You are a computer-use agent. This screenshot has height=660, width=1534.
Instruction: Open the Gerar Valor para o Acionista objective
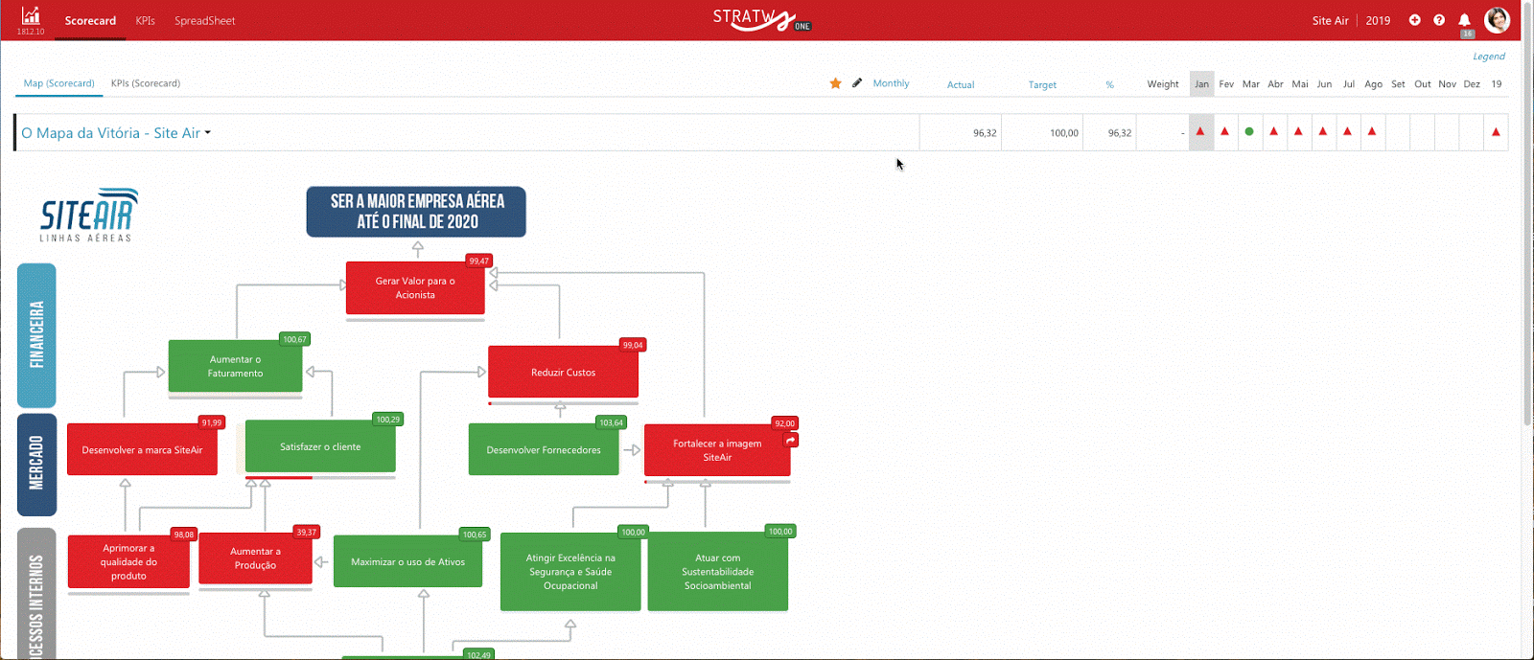[415, 287]
